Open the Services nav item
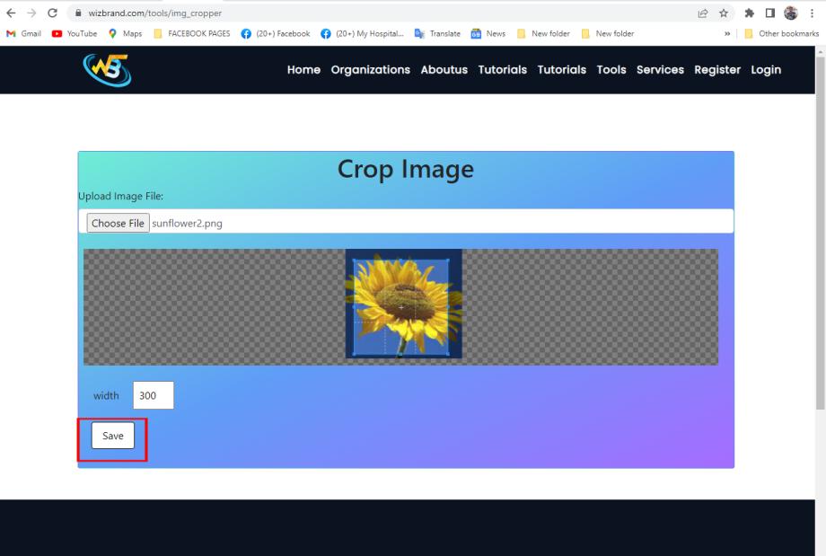The width and height of the screenshot is (826, 556). click(660, 69)
